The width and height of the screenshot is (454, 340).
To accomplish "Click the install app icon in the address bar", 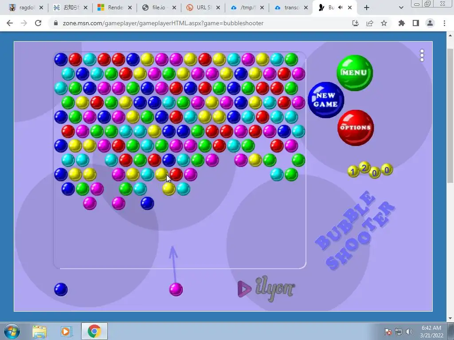I will point(356,23).
